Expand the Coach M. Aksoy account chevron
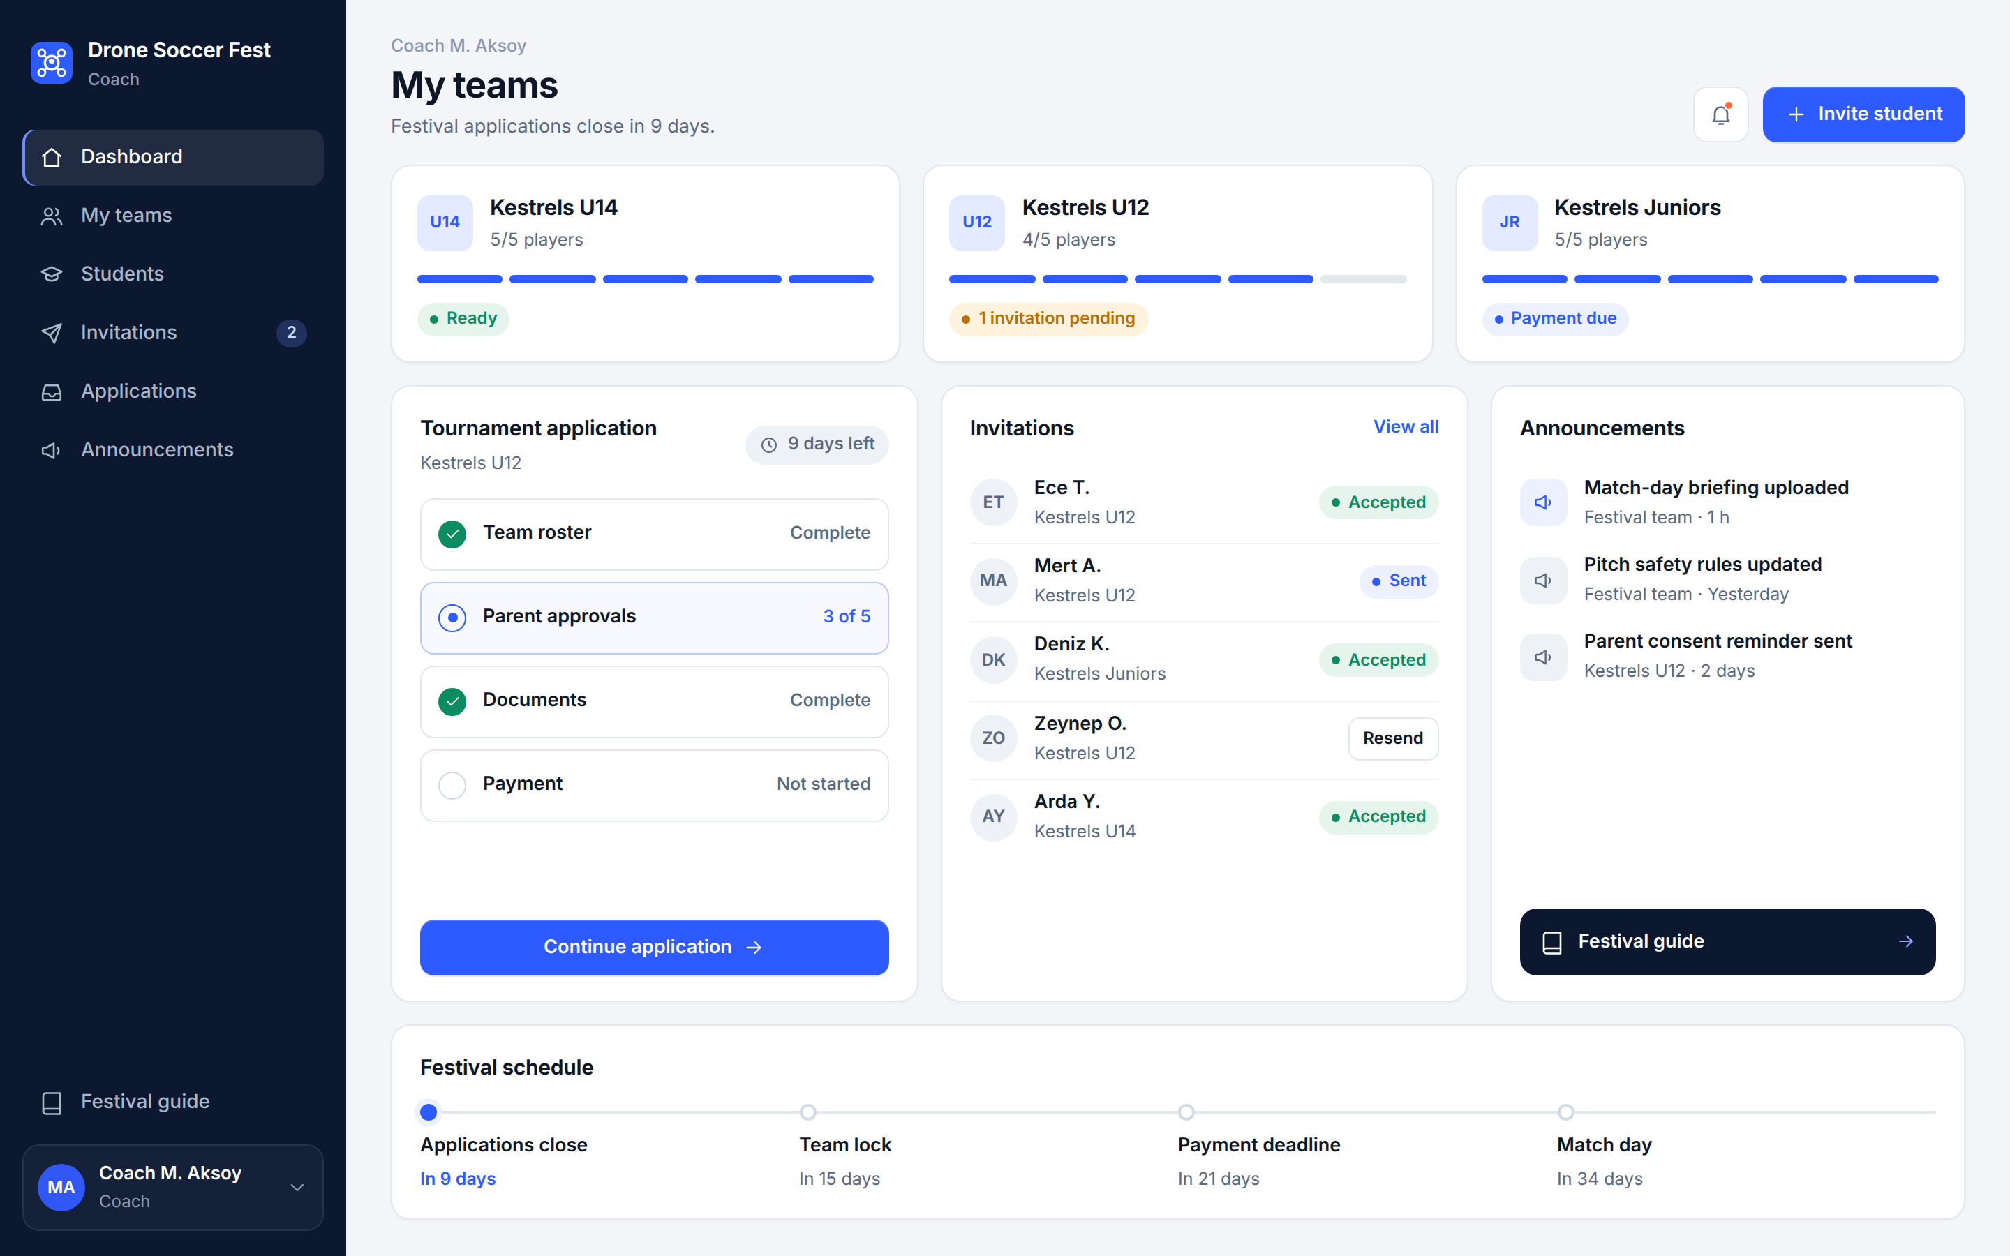 pyautogui.click(x=297, y=1188)
